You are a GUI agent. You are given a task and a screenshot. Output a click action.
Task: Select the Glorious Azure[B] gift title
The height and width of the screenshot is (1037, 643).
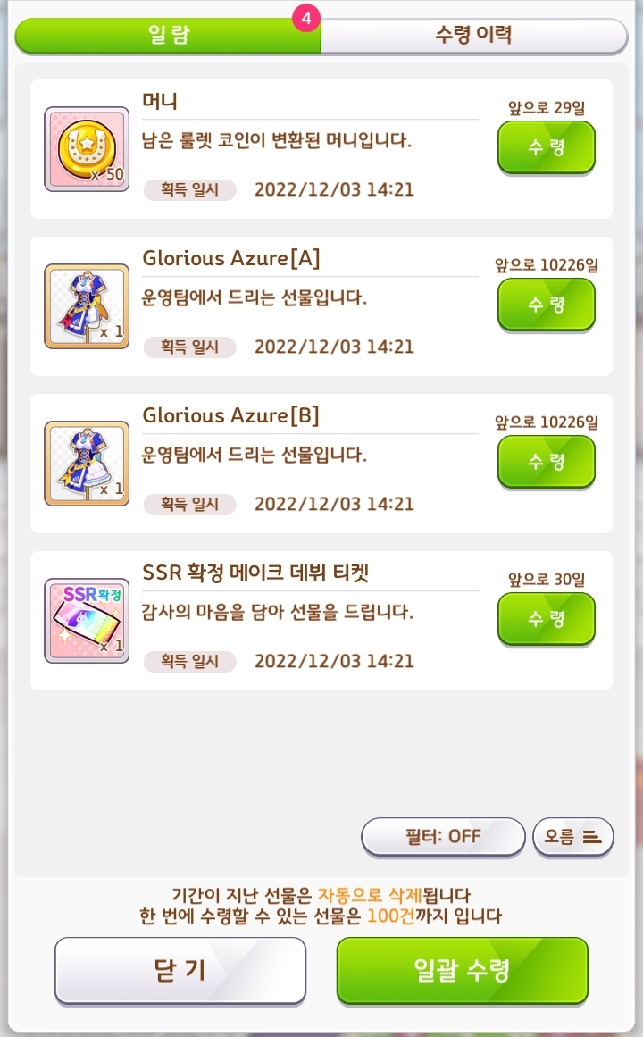point(231,415)
